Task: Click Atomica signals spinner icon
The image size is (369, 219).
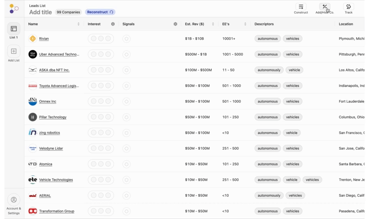Action: coord(127,164)
